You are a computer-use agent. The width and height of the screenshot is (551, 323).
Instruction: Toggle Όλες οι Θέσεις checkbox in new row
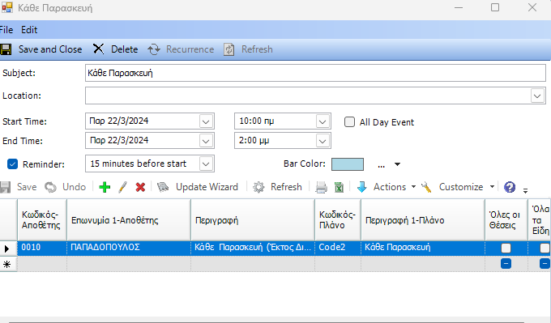[x=506, y=264]
